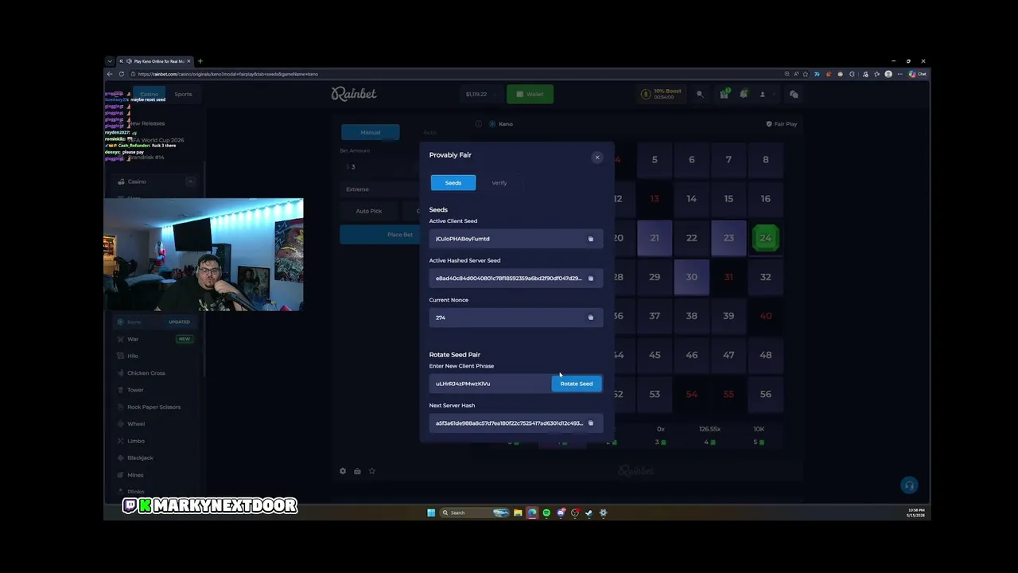The height and width of the screenshot is (573, 1018).
Task: Close the Provably Fair dialog
Action: 597,157
